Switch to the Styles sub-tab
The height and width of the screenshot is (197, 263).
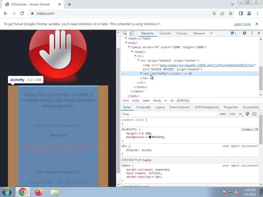pyautogui.click(x=127, y=107)
